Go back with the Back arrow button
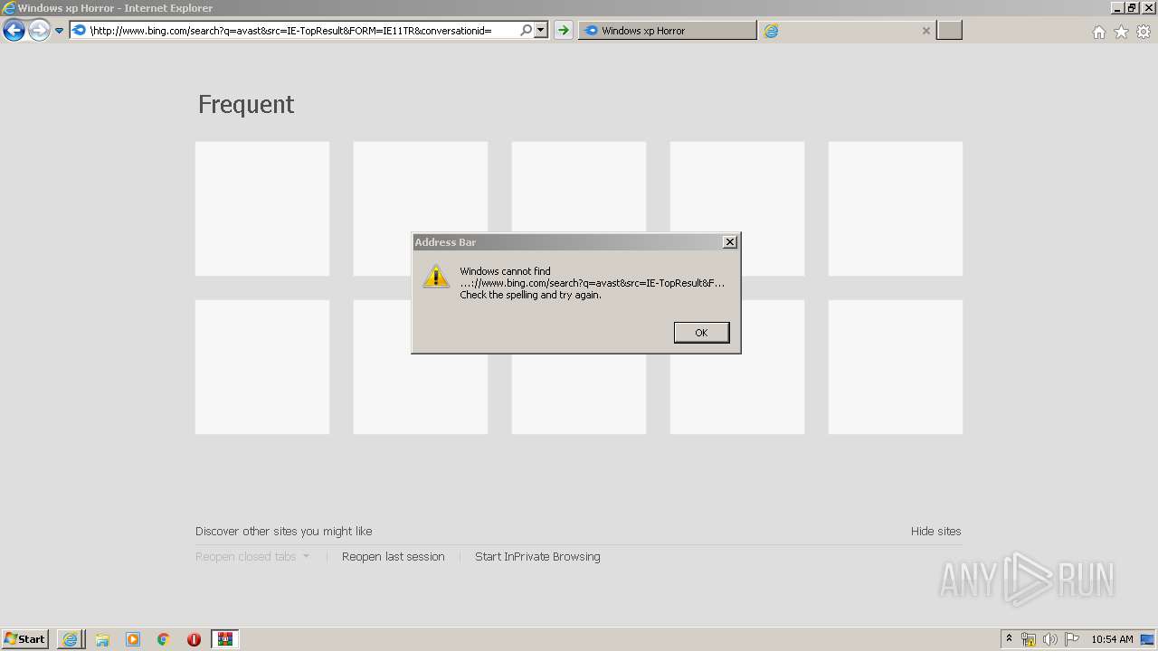 14,31
